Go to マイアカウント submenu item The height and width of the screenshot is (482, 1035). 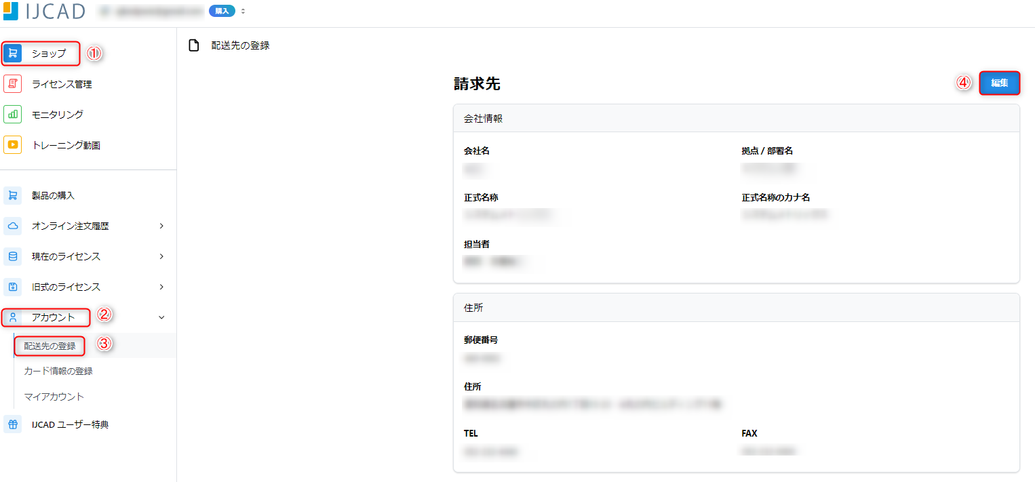click(54, 397)
